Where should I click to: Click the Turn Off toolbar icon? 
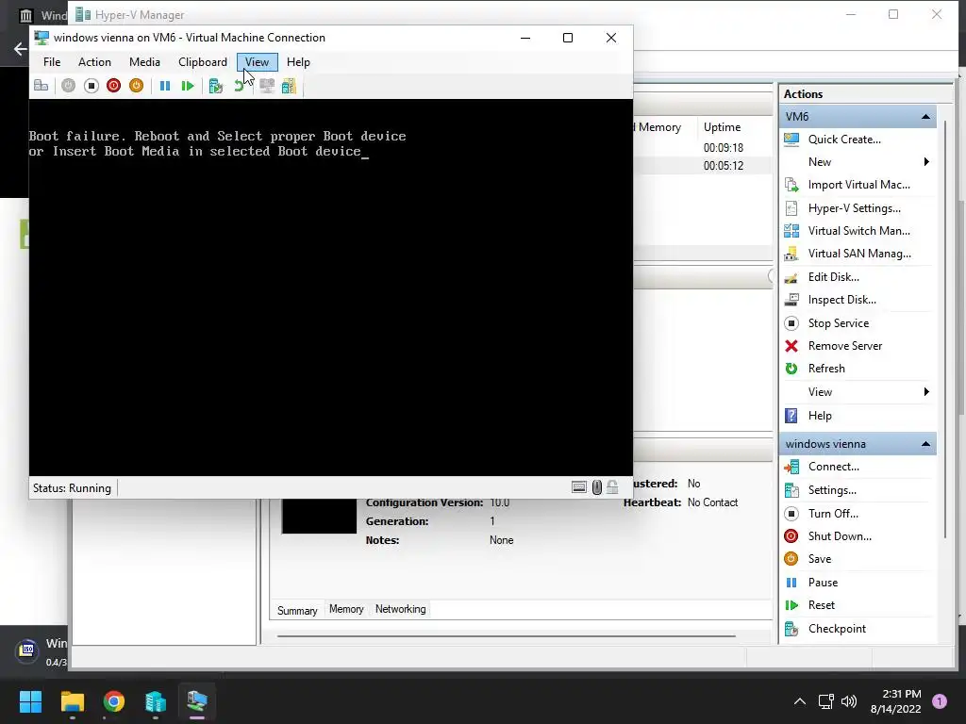click(x=92, y=86)
